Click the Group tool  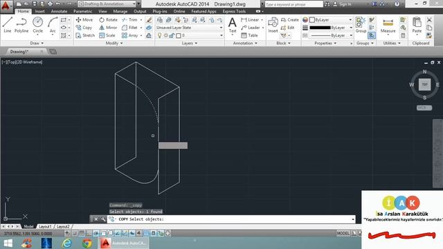(x=361, y=25)
